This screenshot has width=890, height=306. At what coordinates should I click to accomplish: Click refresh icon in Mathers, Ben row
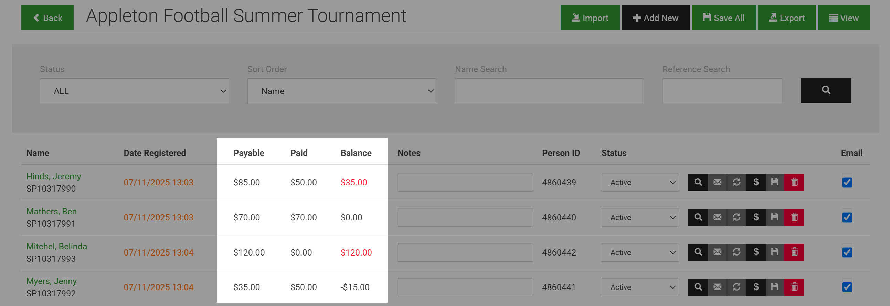pyautogui.click(x=737, y=217)
